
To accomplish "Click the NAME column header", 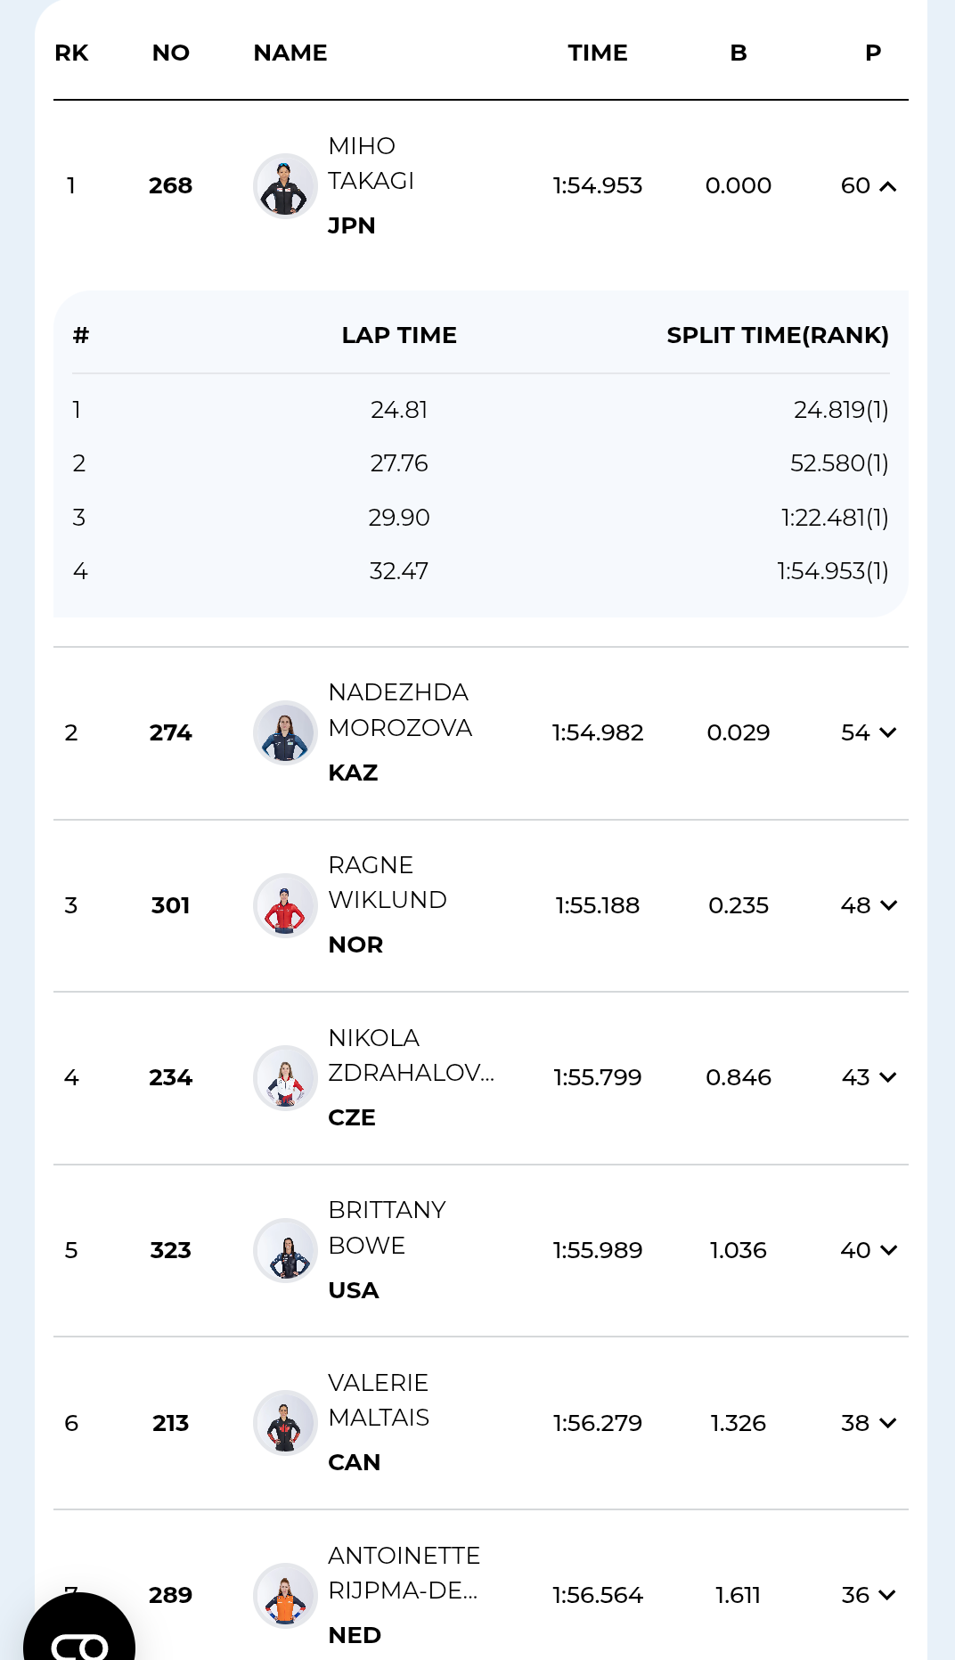I will coord(290,53).
